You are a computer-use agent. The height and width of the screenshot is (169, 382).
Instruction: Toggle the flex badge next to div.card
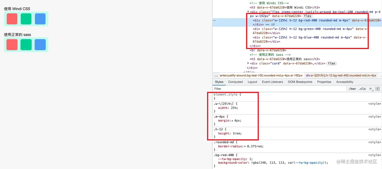pos(331,63)
